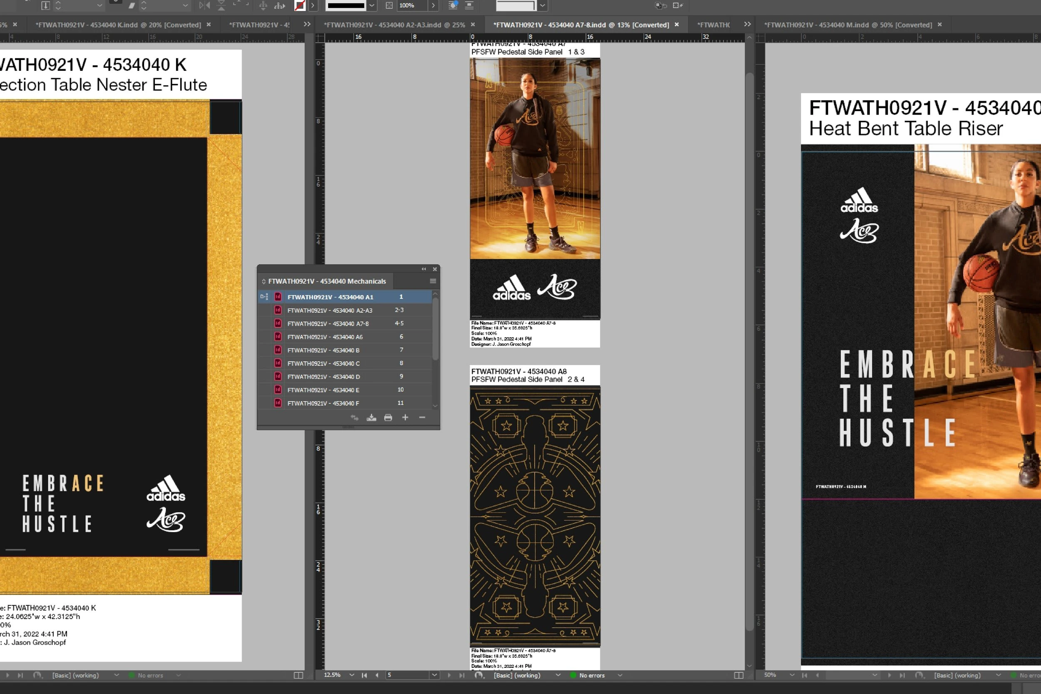Click split layout view icon in K window
The width and height of the screenshot is (1041, 694).
298,675
